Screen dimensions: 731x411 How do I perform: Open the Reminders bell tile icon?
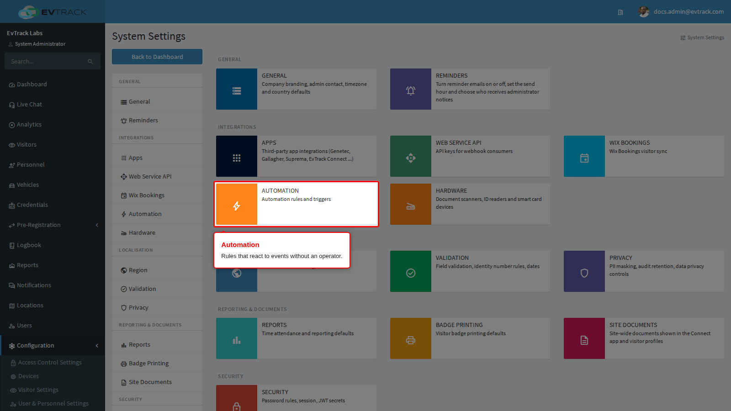coord(411,89)
